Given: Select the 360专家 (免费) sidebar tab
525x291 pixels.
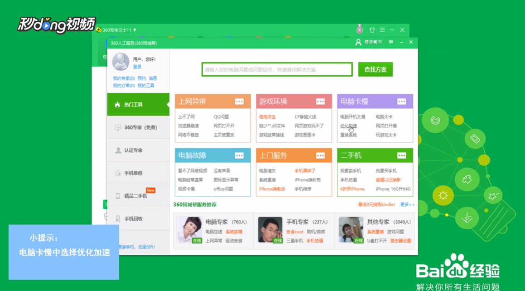Looking at the screenshot, I should [x=138, y=127].
